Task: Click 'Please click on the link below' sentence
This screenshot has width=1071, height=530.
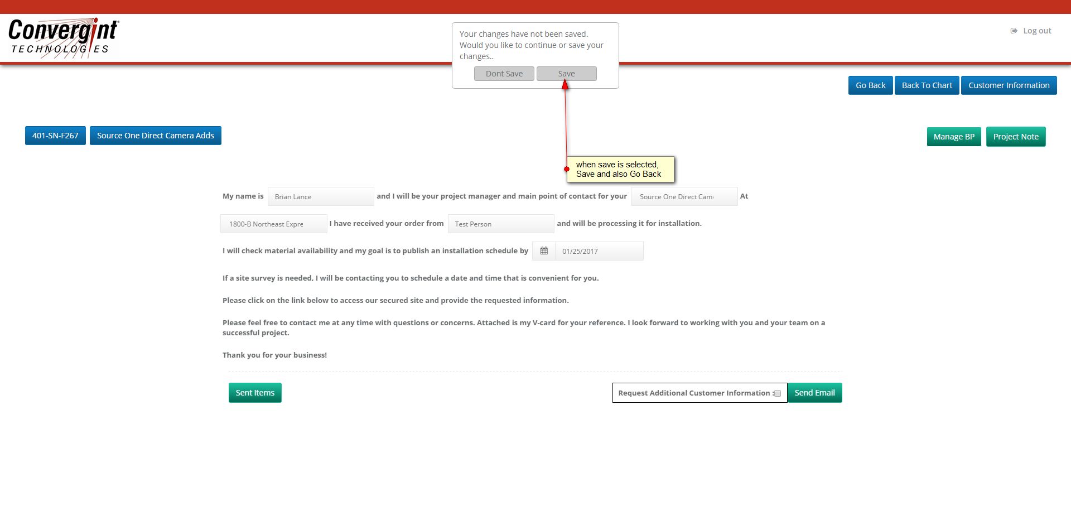Action: coord(395,300)
